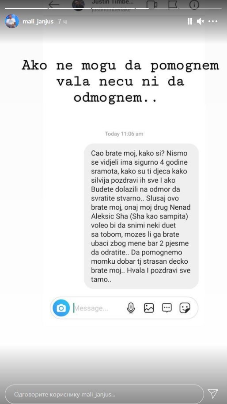Click the gray message bubble text
This screenshot has height=404, width=227.
click(x=141, y=216)
